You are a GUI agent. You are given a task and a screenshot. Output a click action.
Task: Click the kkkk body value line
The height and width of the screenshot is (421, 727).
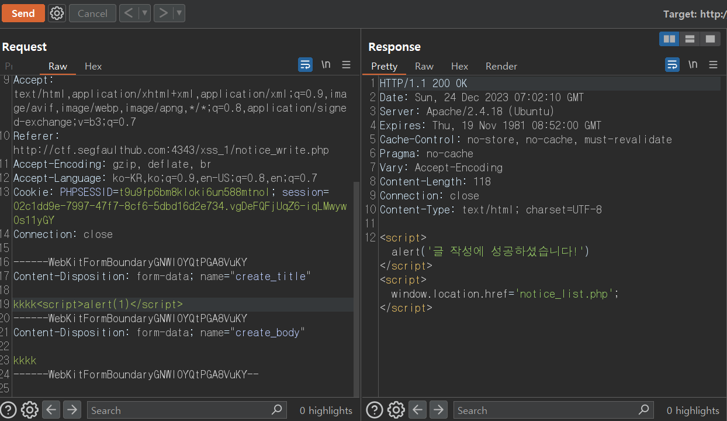tap(25, 360)
